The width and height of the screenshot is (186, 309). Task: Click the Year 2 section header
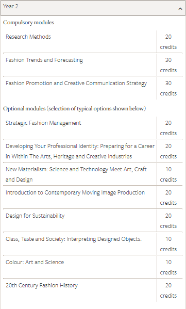(x=93, y=8)
